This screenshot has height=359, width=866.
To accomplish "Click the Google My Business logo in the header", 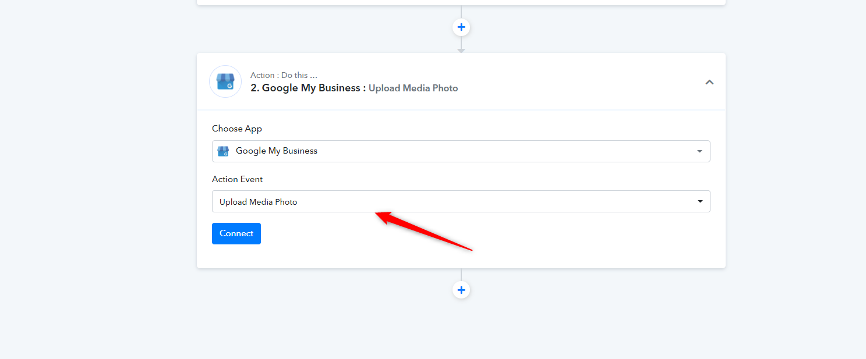I will click(225, 81).
